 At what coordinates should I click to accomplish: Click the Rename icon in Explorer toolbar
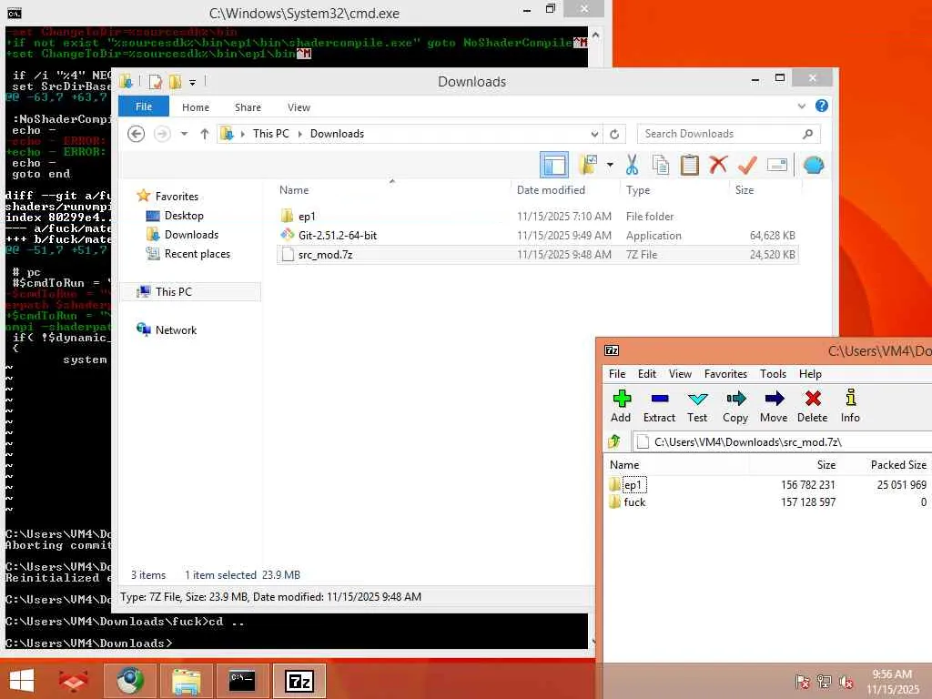point(777,165)
